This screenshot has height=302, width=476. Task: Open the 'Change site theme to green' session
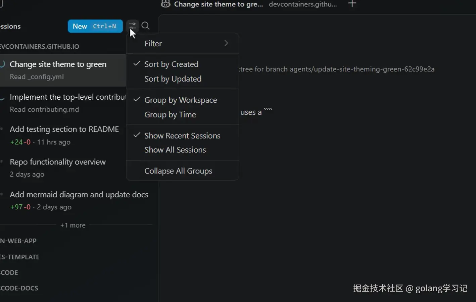[63, 70]
